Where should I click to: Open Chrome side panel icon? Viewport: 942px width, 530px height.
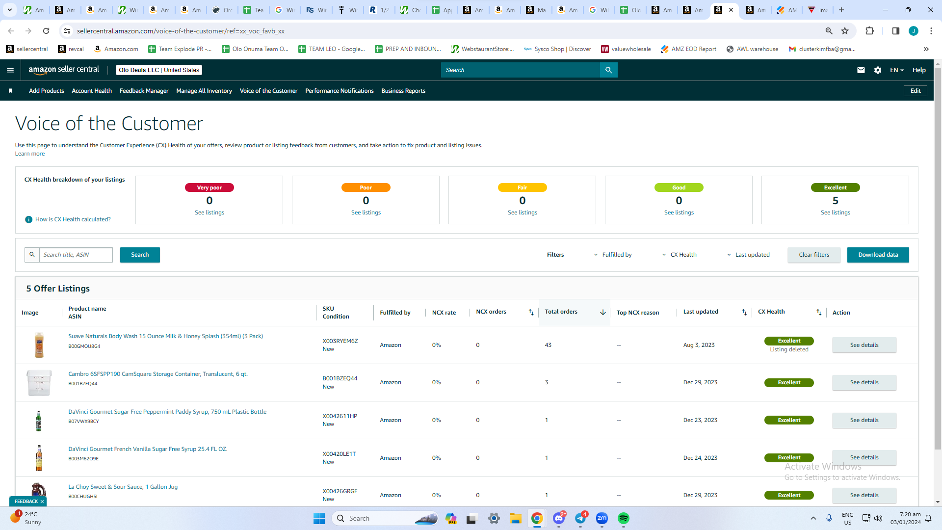point(895,31)
